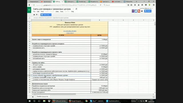
Task: Open Dropbox from the taskbar
Action: (49, 101)
